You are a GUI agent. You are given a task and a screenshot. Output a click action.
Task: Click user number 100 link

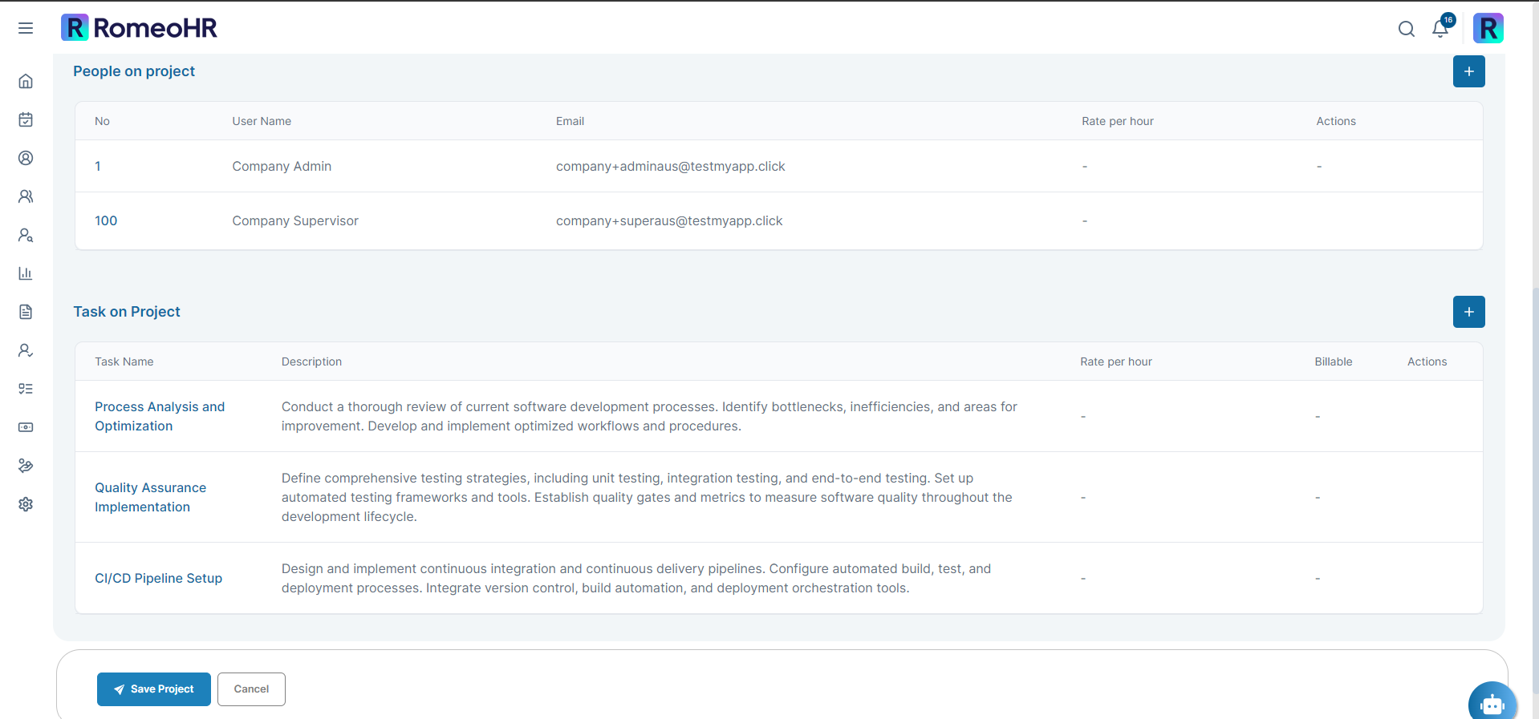[x=106, y=220]
